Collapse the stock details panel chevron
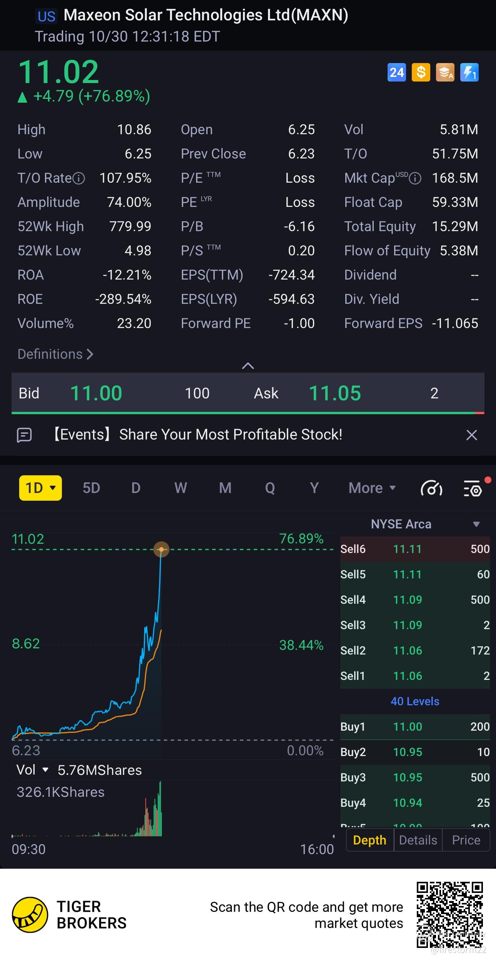496x961 pixels. click(248, 366)
